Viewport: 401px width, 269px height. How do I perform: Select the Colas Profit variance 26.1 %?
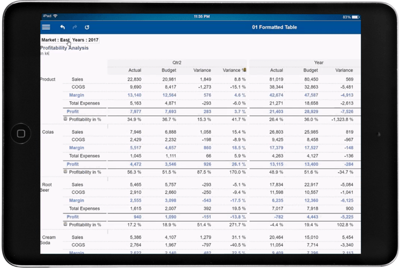click(x=238, y=164)
